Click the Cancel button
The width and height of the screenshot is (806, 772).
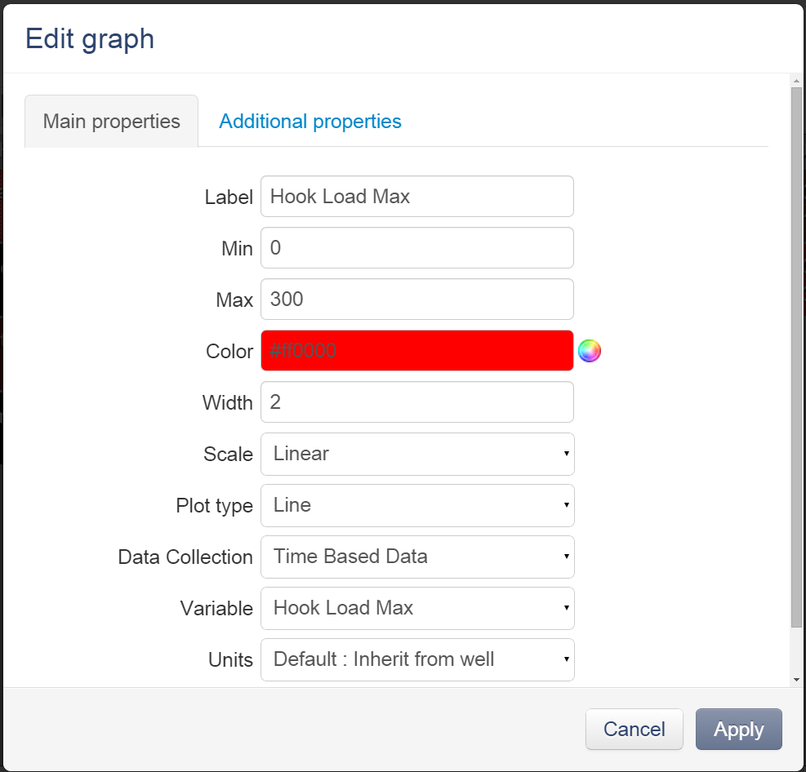click(x=635, y=729)
